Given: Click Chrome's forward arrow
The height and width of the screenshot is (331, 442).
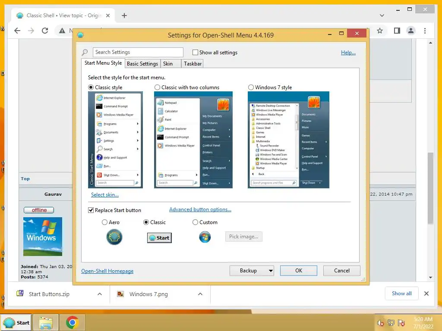Looking at the screenshot, I should pos(31,31).
